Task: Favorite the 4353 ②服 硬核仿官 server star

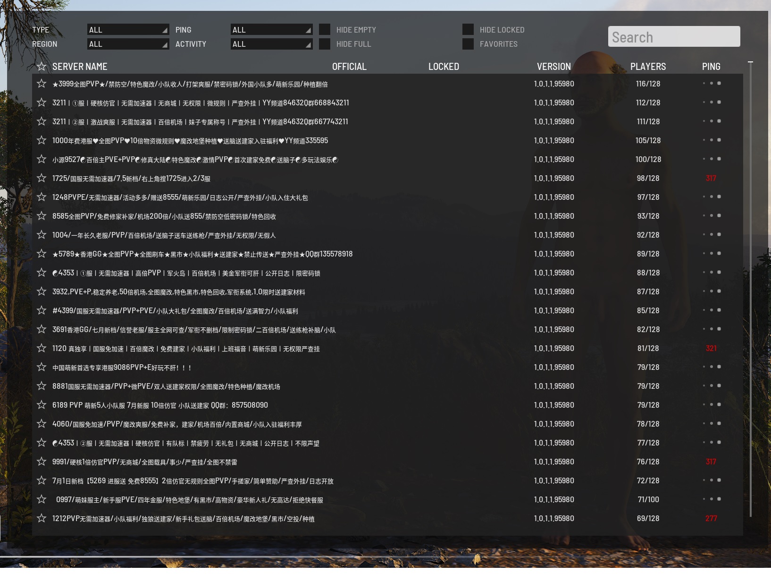Action: coord(42,443)
